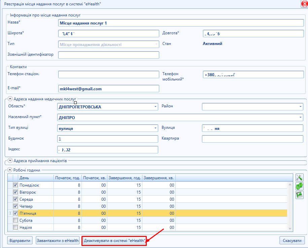Select the Середа row label

26,199
